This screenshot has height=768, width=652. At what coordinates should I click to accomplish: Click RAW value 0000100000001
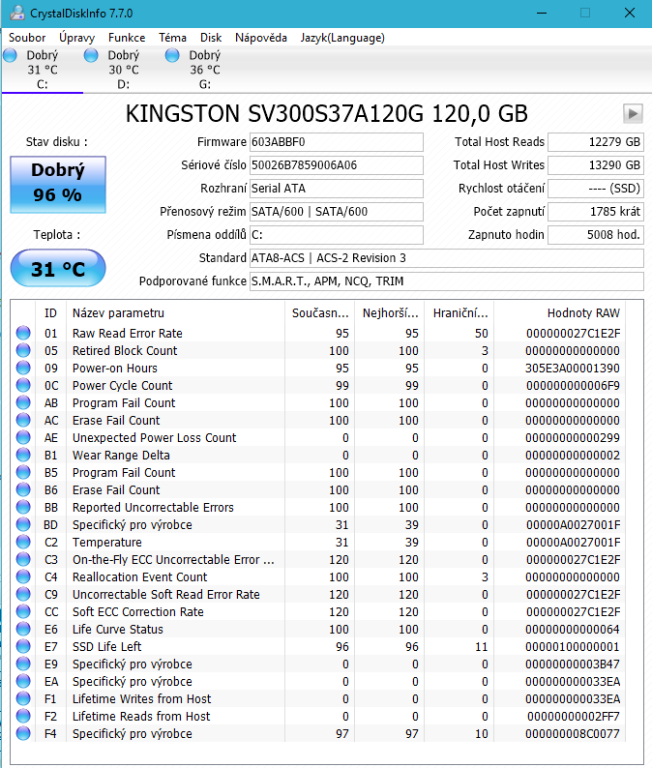click(572, 646)
